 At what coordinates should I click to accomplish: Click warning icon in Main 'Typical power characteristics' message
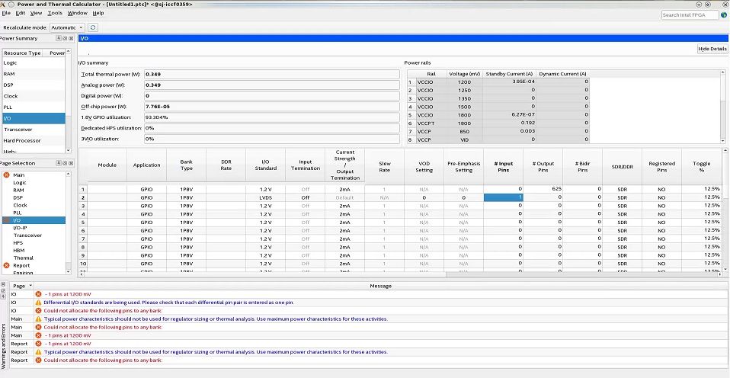(x=38, y=319)
